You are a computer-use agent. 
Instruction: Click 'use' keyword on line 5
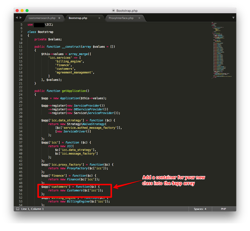coord(30,25)
